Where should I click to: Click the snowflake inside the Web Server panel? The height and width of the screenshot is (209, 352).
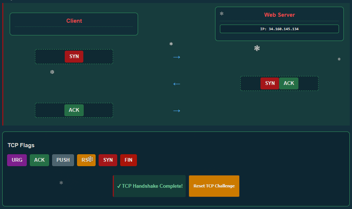(x=222, y=14)
